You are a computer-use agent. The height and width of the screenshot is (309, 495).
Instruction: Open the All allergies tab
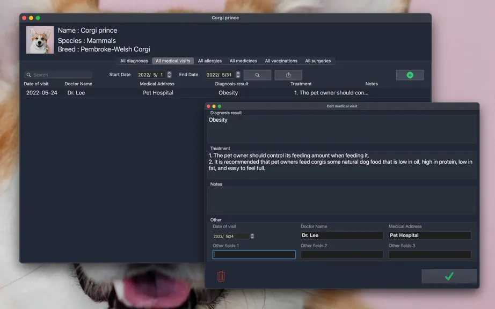(209, 61)
